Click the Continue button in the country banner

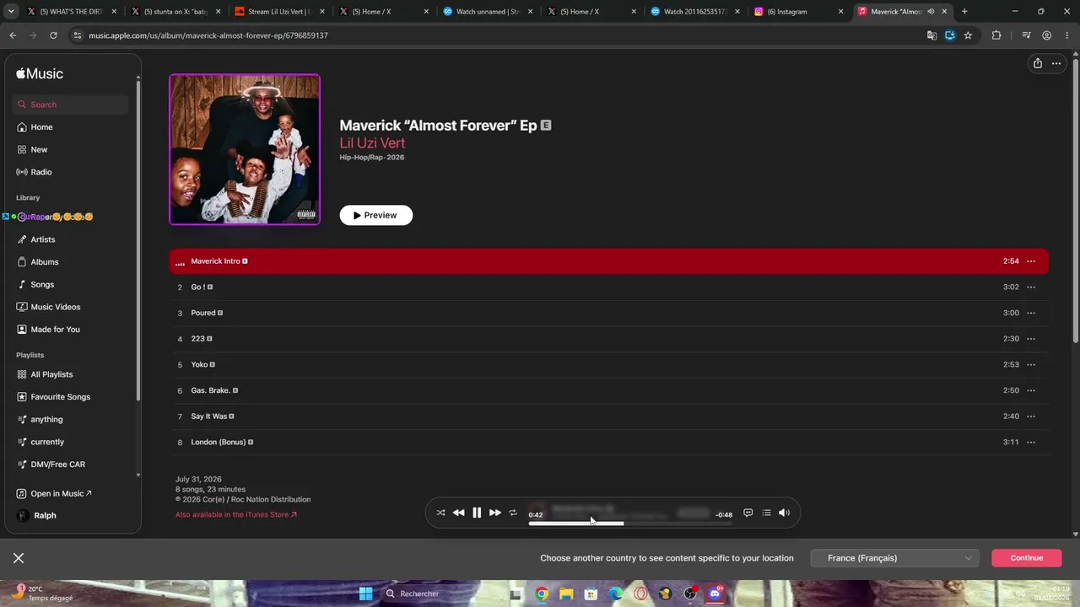[1027, 558]
